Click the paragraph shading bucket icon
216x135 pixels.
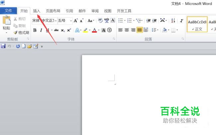tap(164, 30)
